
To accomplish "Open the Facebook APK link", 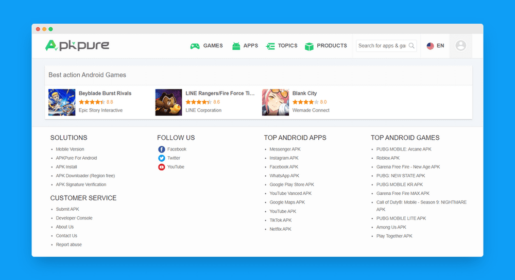I will [284, 166].
